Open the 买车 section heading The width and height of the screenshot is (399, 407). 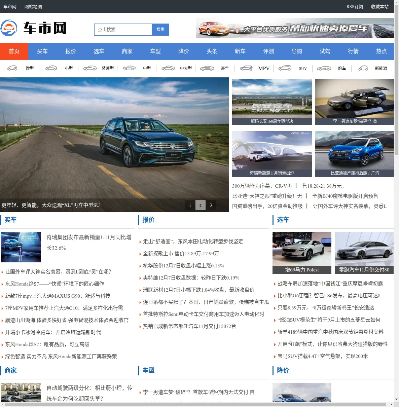click(x=10, y=220)
